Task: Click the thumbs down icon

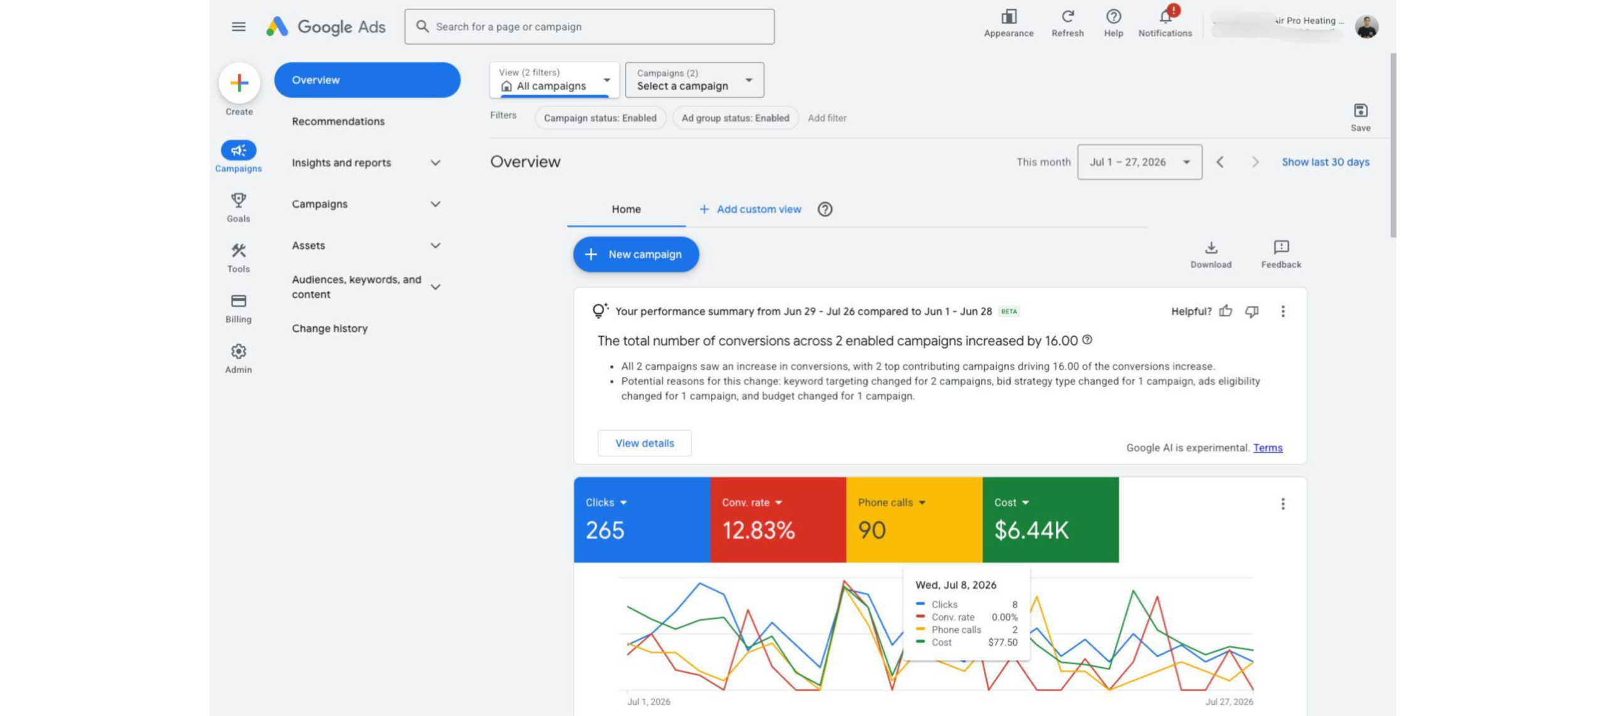Action: click(x=1252, y=311)
